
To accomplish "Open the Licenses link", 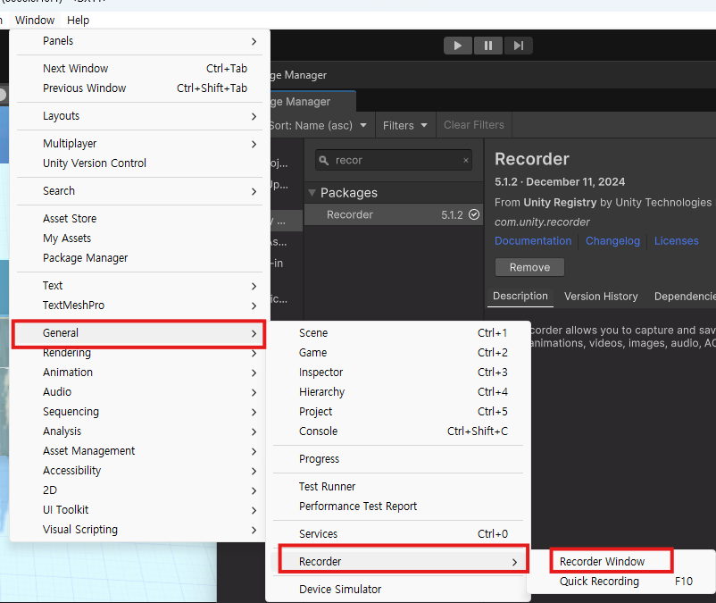I will pyautogui.click(x=677, y=240).
